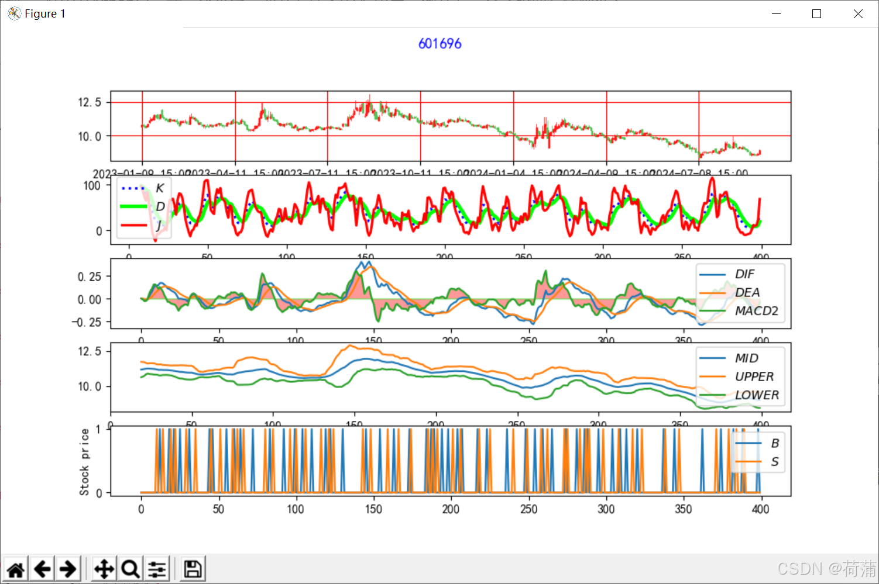Go back to previous view
Image resolution: width=879 pixels, height=584 pixels.
43,569
